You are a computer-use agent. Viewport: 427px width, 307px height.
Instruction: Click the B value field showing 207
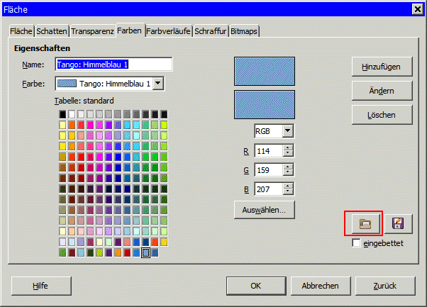coord(269,189)
